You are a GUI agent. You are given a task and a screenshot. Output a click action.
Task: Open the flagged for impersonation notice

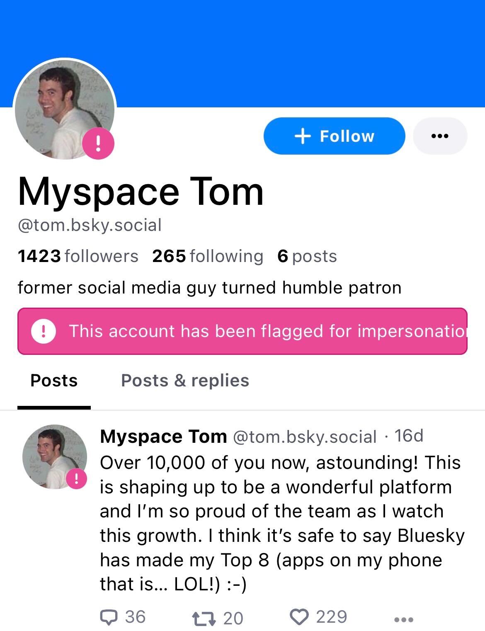pos(265,332)
